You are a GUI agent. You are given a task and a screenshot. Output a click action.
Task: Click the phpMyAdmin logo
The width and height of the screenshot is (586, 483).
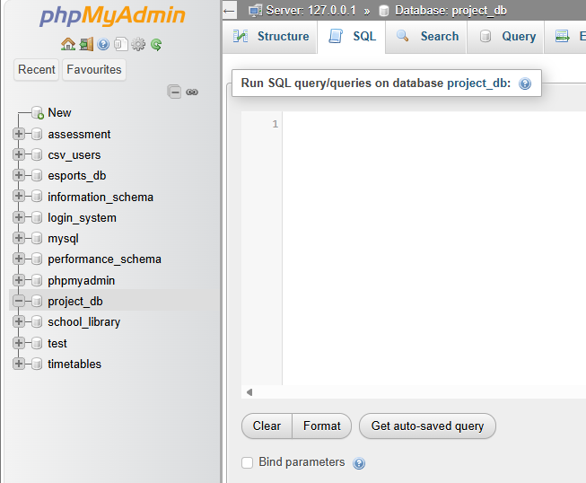pos(112,15)
